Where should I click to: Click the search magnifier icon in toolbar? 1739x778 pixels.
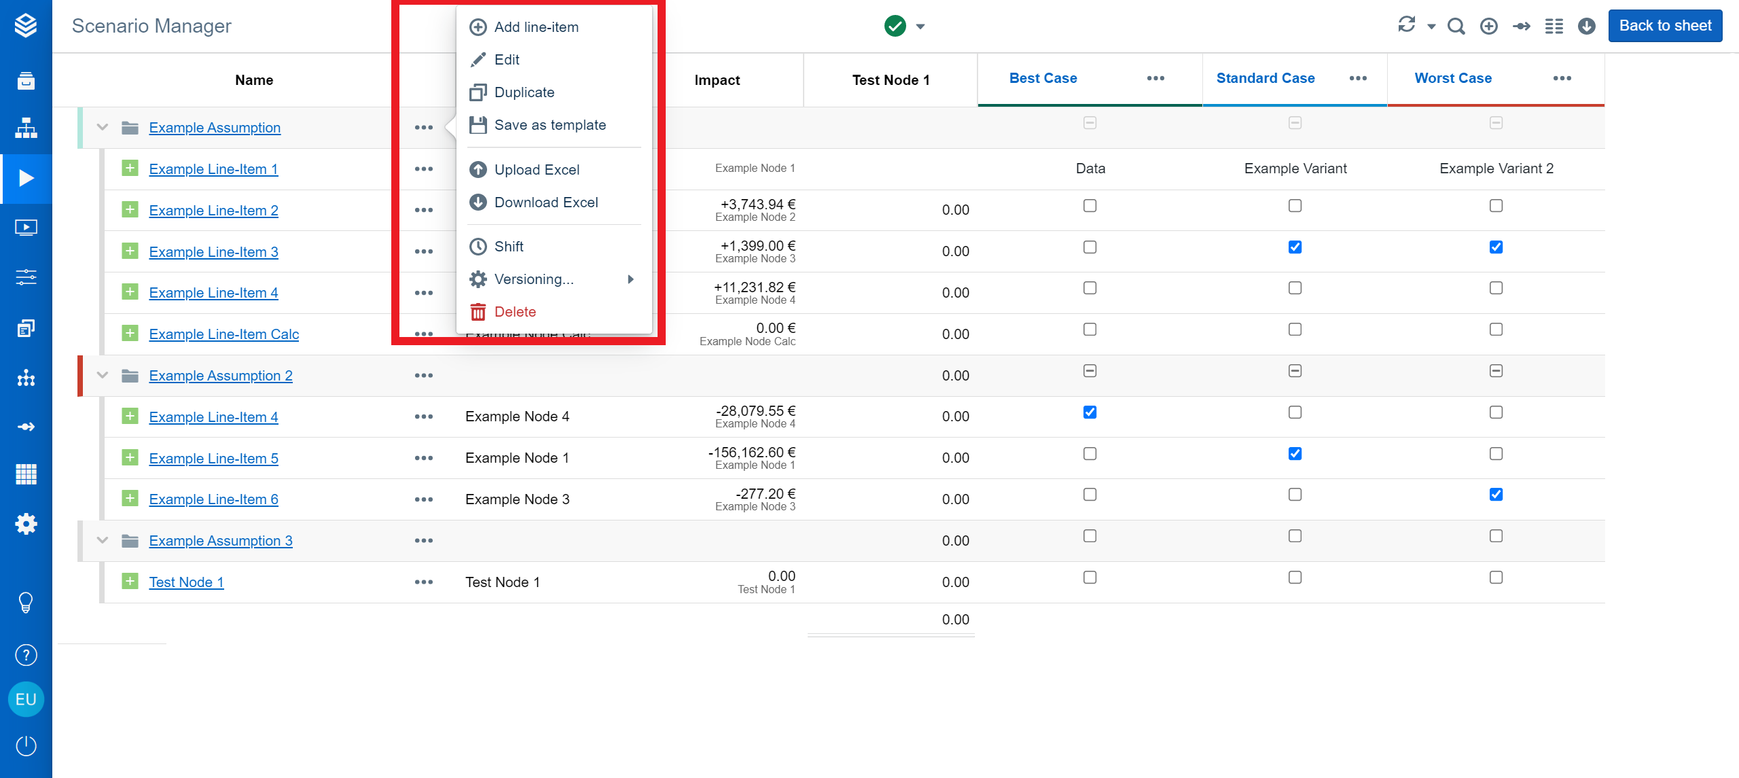(1456, 26)
